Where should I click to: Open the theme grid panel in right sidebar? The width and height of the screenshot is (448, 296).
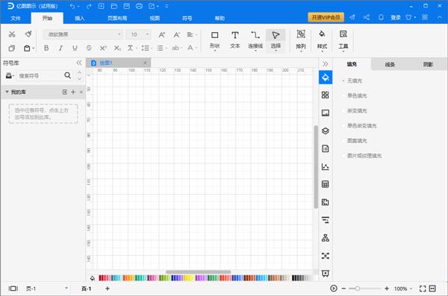[x=325, y=95]
